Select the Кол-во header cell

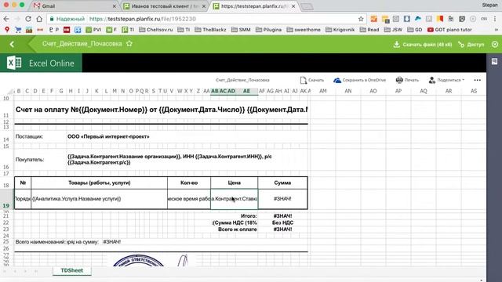coord(189,183)
